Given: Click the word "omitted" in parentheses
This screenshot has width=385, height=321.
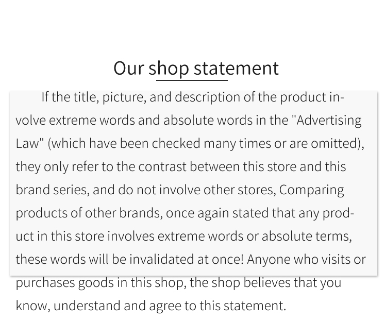Looking at the screenshot, I should [x=335, y=143].
